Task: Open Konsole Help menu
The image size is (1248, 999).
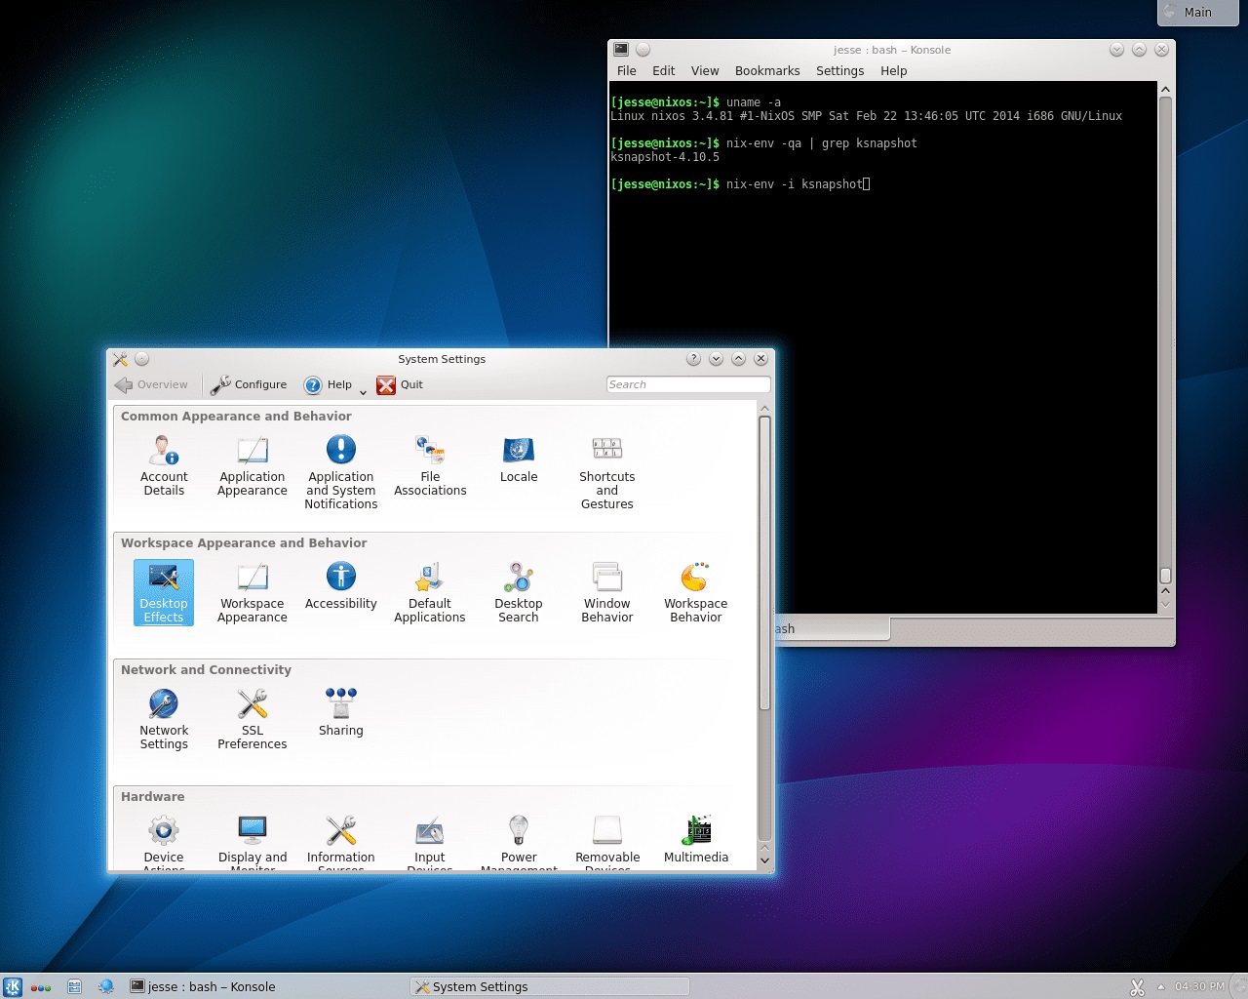Action: coord(893,70)
